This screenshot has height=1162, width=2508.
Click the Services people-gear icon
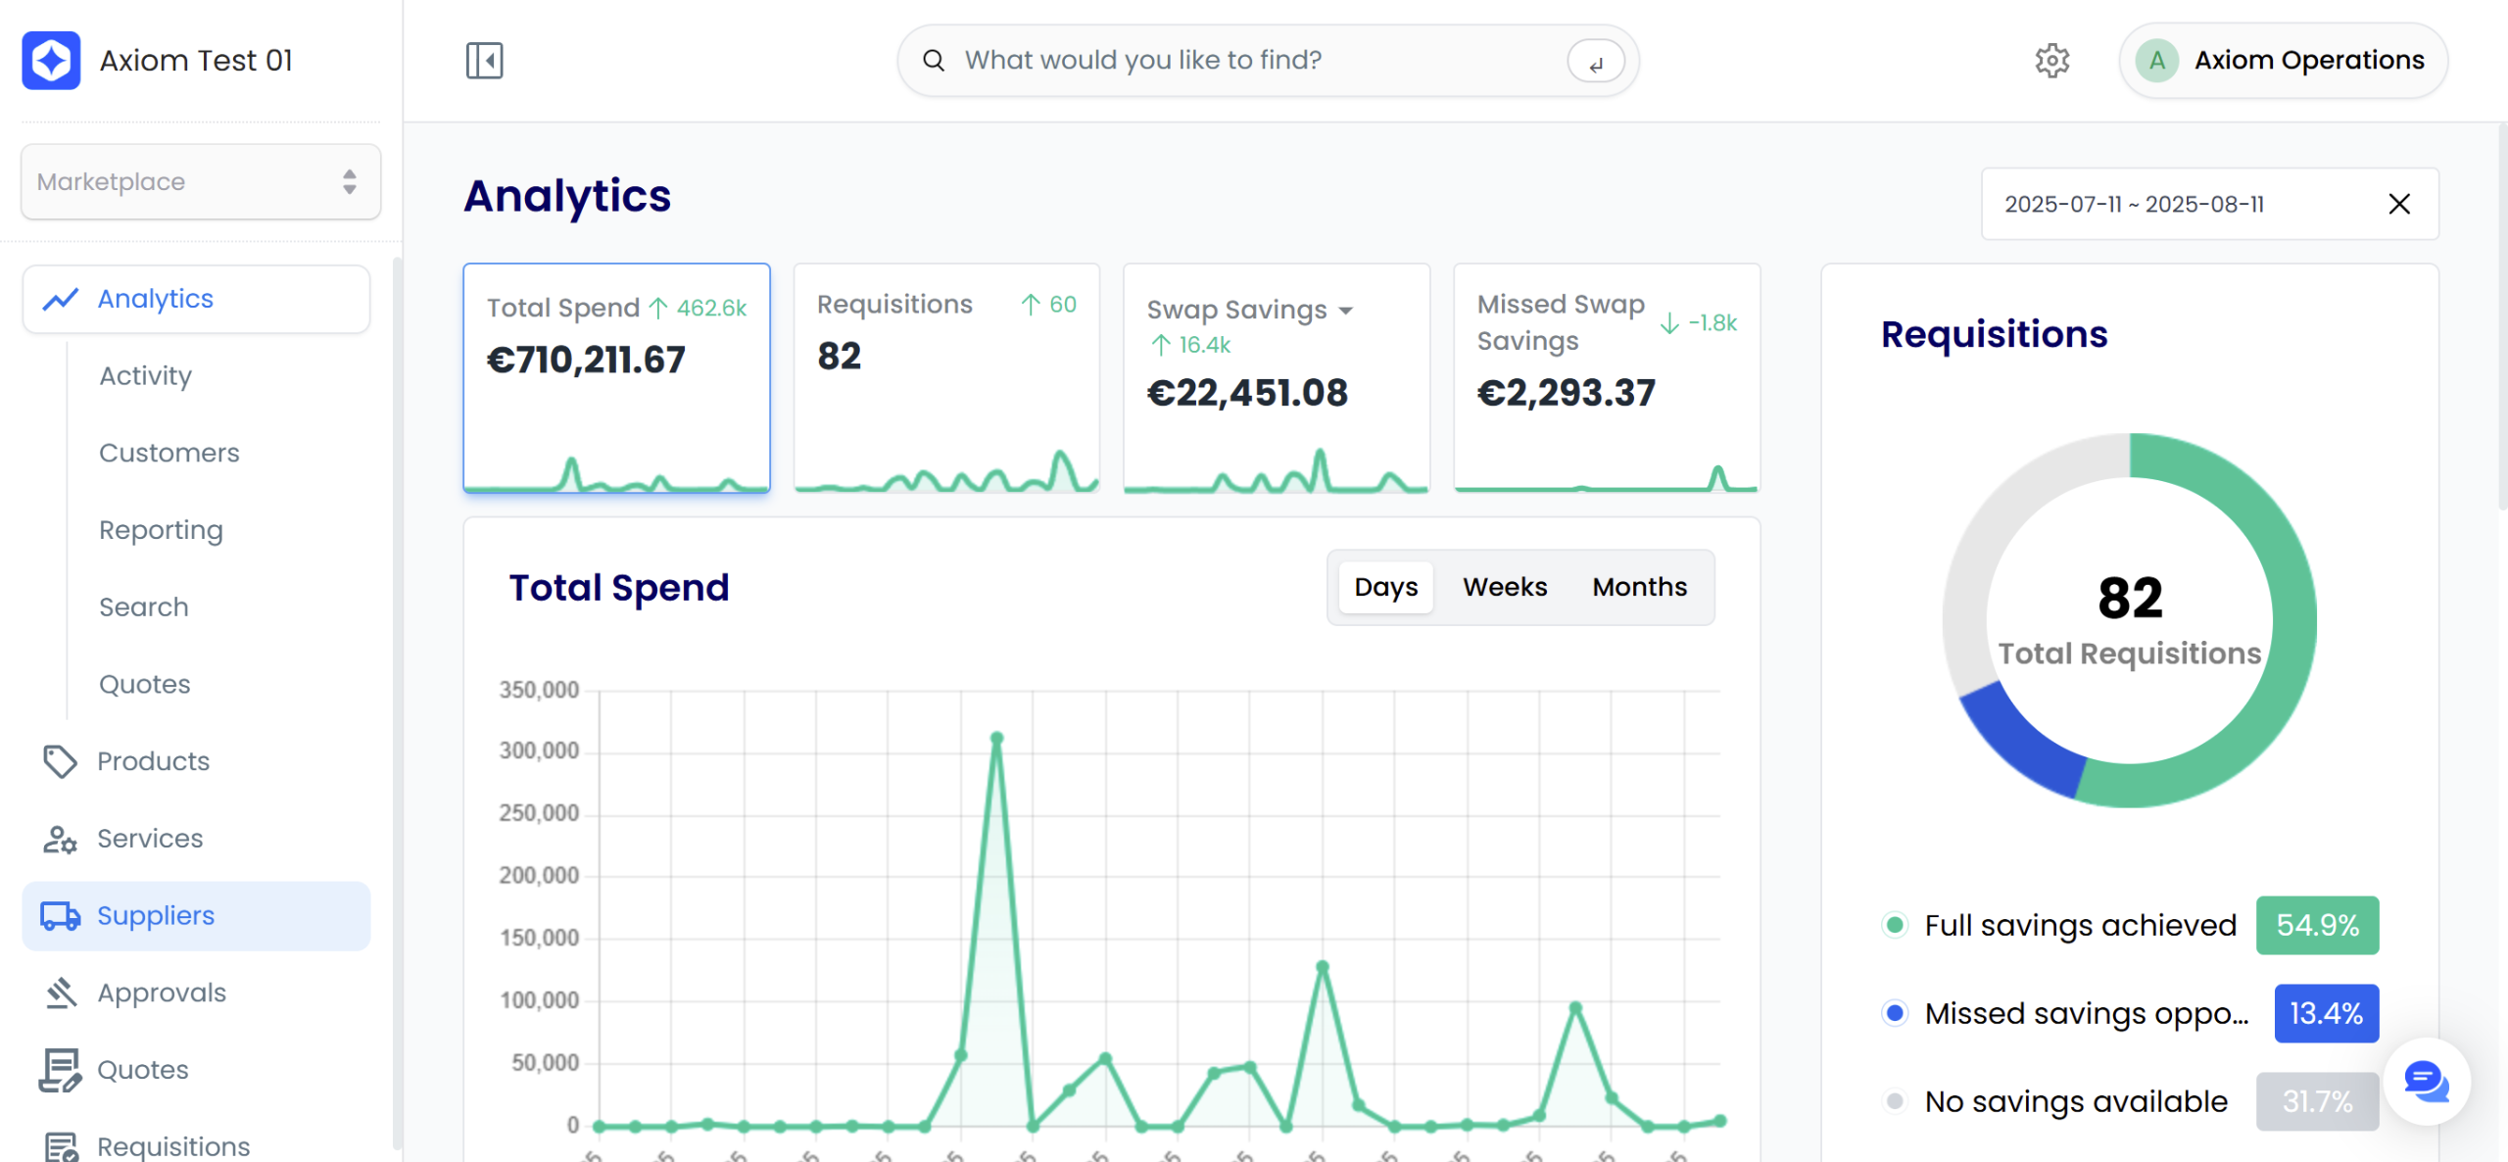click(60, 839)
